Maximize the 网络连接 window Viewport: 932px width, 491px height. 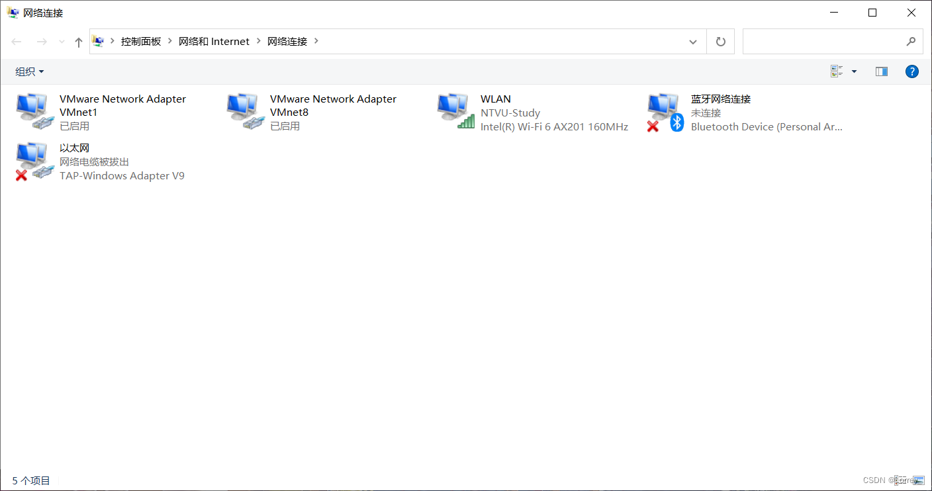pyautogui.click(x=872, y=13)
